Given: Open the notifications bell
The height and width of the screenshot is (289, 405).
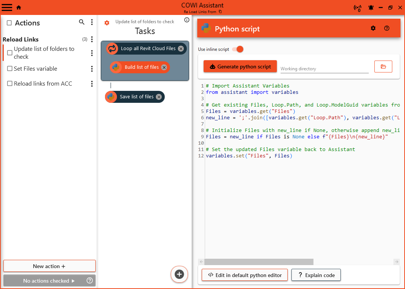Looking at the screenshot, I should click(371, 7).
